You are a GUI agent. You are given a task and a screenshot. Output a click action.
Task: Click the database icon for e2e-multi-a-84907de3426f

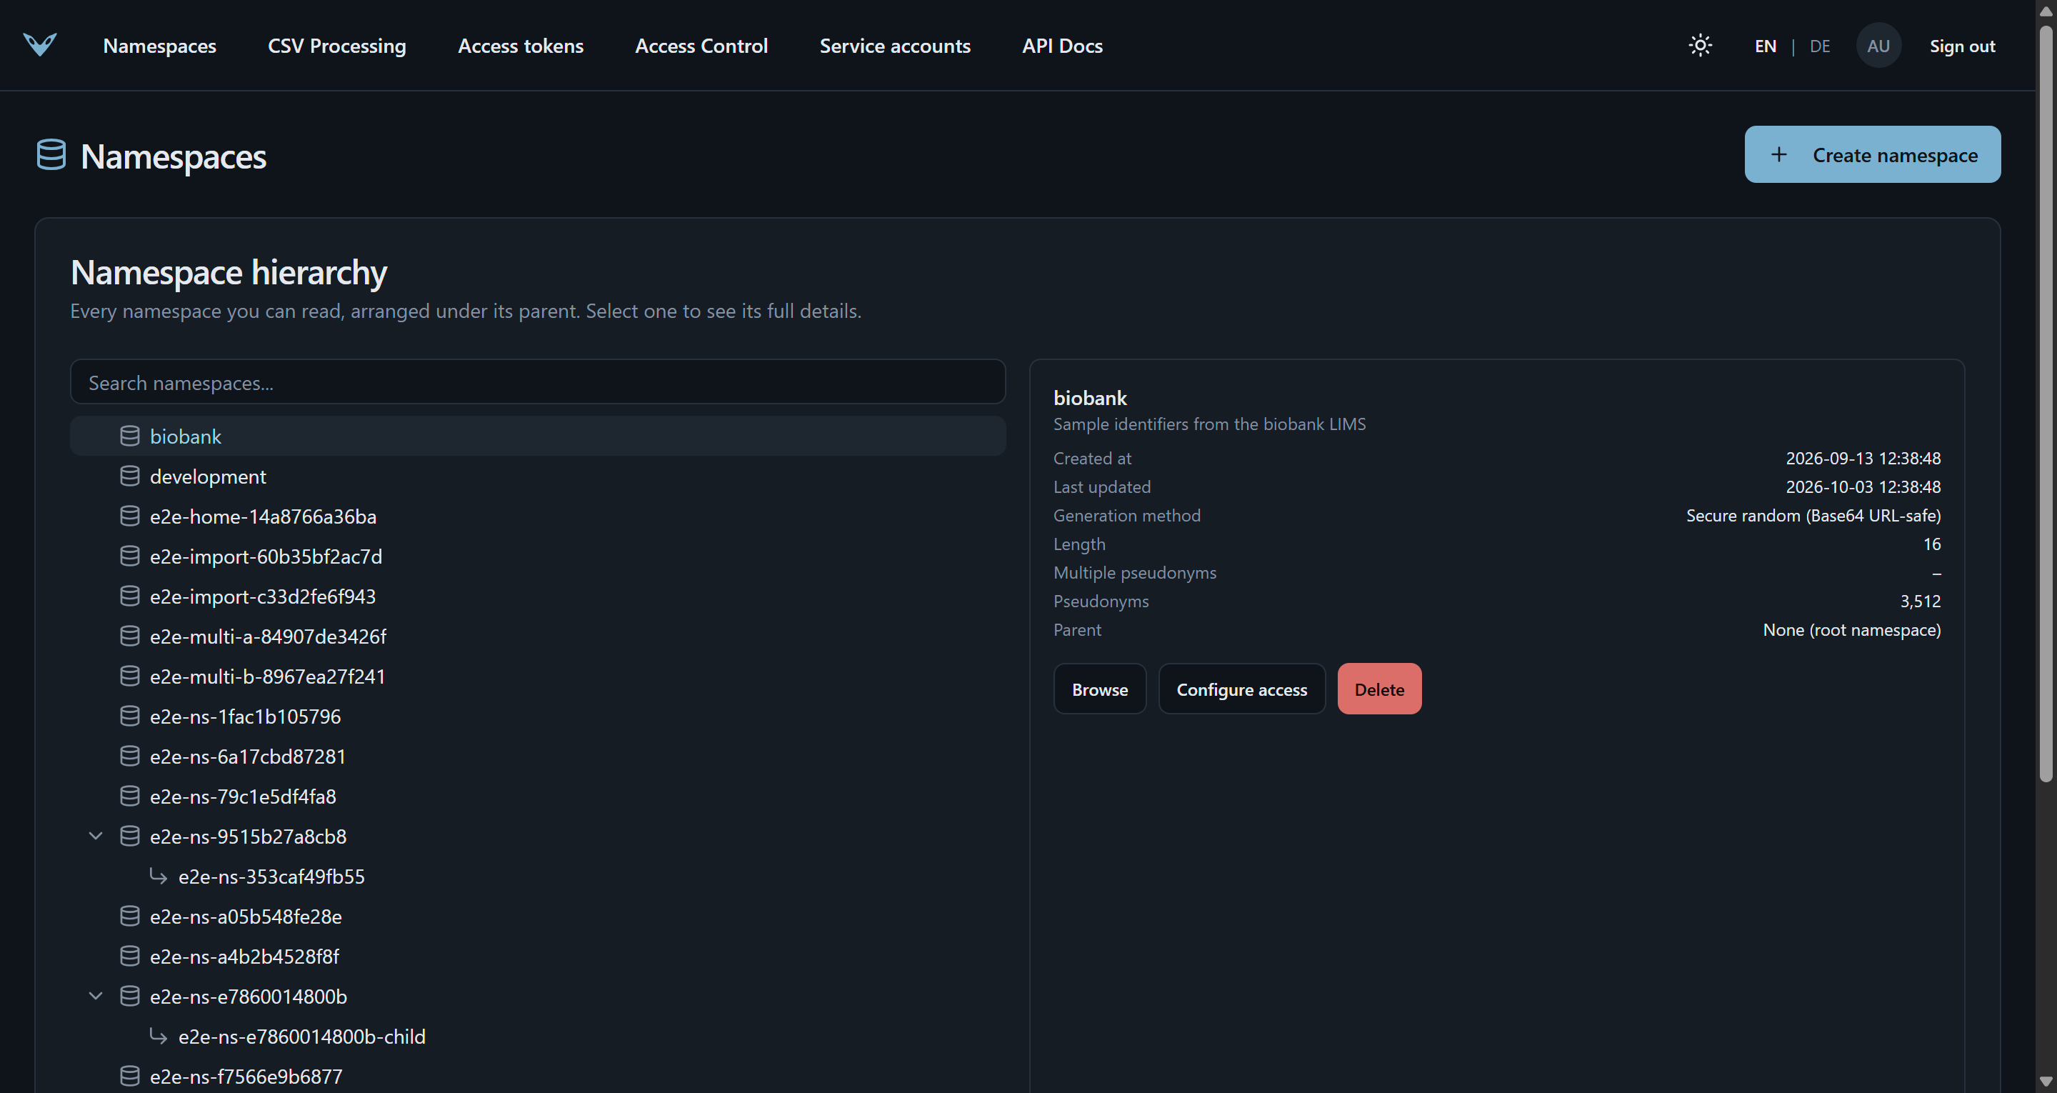129,636
